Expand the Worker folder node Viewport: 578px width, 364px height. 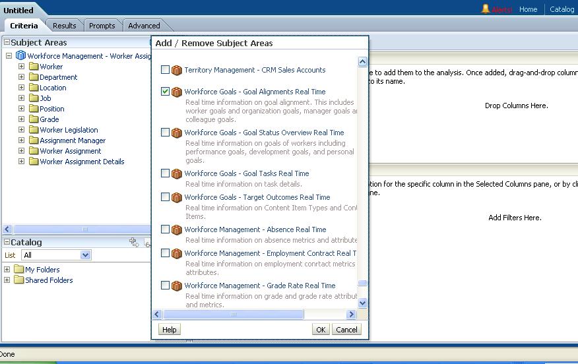coord(21,67)
